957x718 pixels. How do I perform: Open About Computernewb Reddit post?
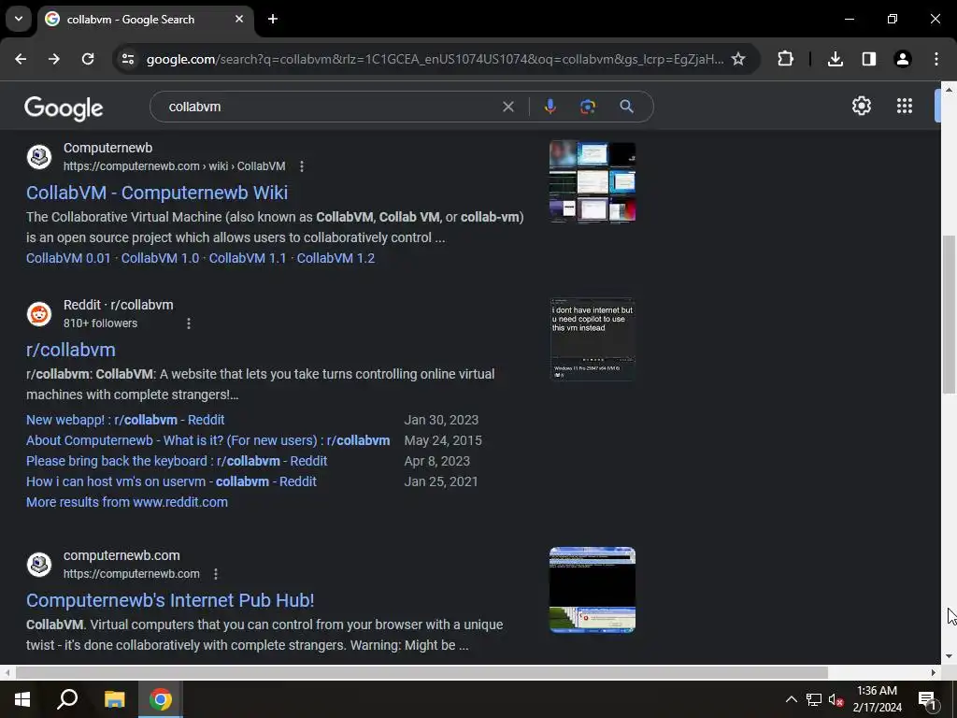(x=208, y=441)
